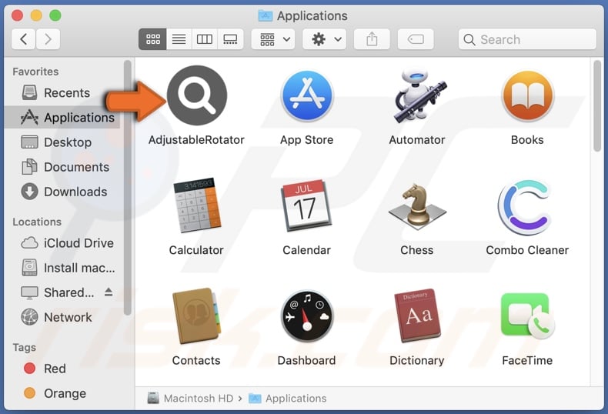Select the Shared… location in sidebar
The width and height of the screenshot is (608, 414).
point(62,292)
